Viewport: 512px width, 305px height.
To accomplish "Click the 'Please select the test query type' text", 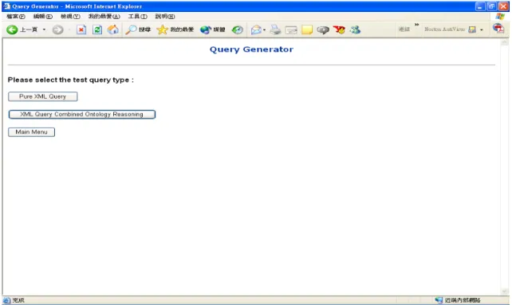I will pos(70,80).
